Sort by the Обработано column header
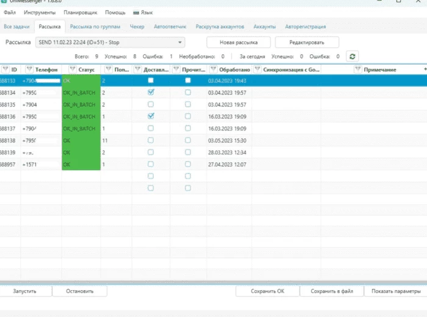 click(234, 69)
